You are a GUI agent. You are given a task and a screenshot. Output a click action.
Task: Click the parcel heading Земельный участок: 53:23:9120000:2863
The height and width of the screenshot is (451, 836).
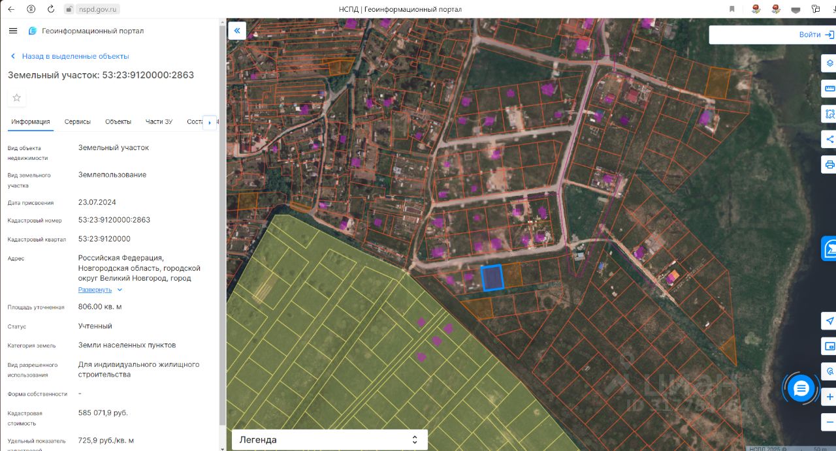(x=101, y=75)
